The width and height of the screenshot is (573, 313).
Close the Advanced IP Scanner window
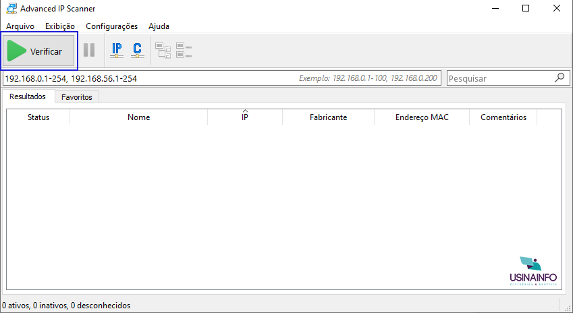557,8
